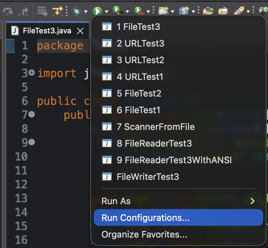The width and height of the screenshot is (268, 248).
Task: Choose Organize Favorites option
Action: [178, 234]
